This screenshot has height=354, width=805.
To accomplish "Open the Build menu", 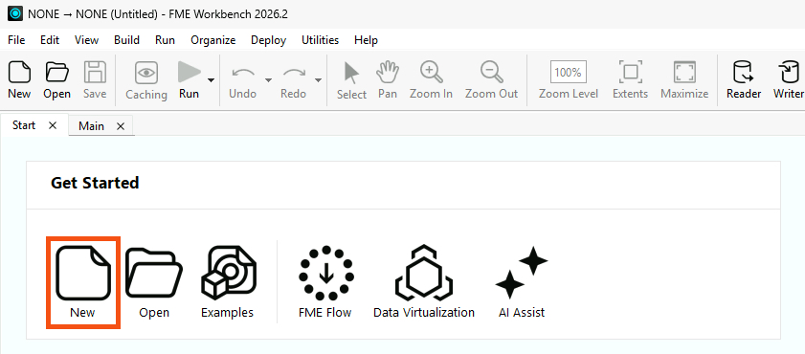I will point(126,40).
